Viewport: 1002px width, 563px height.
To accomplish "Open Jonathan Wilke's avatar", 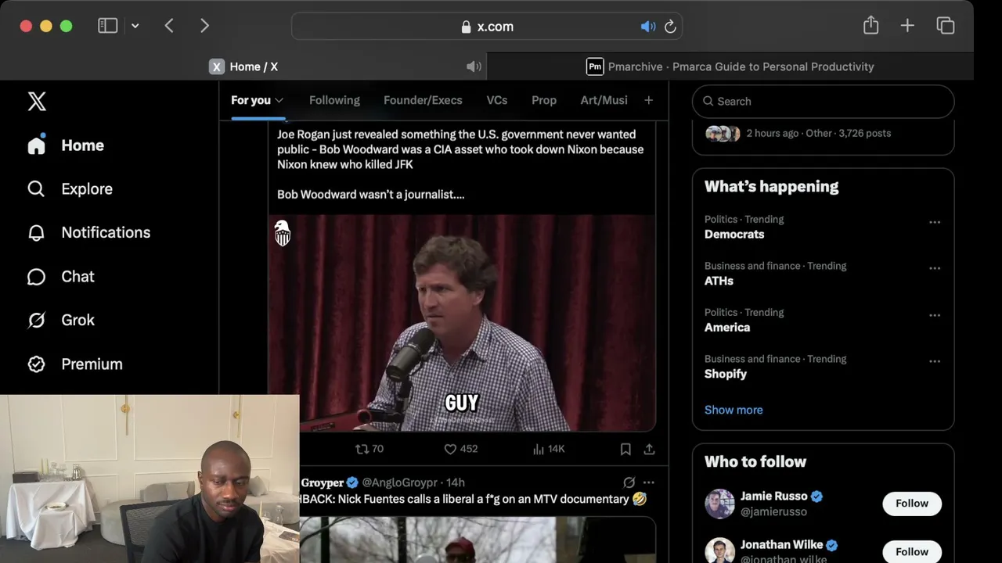I will point(719,551).
